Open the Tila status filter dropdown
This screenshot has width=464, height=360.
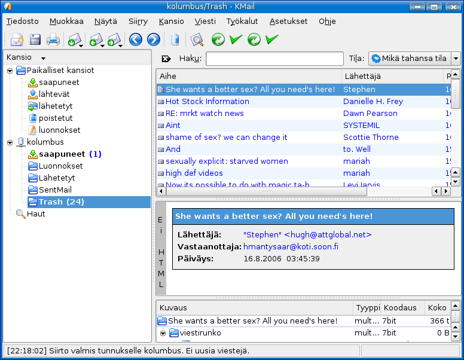(x=455, y=59)
